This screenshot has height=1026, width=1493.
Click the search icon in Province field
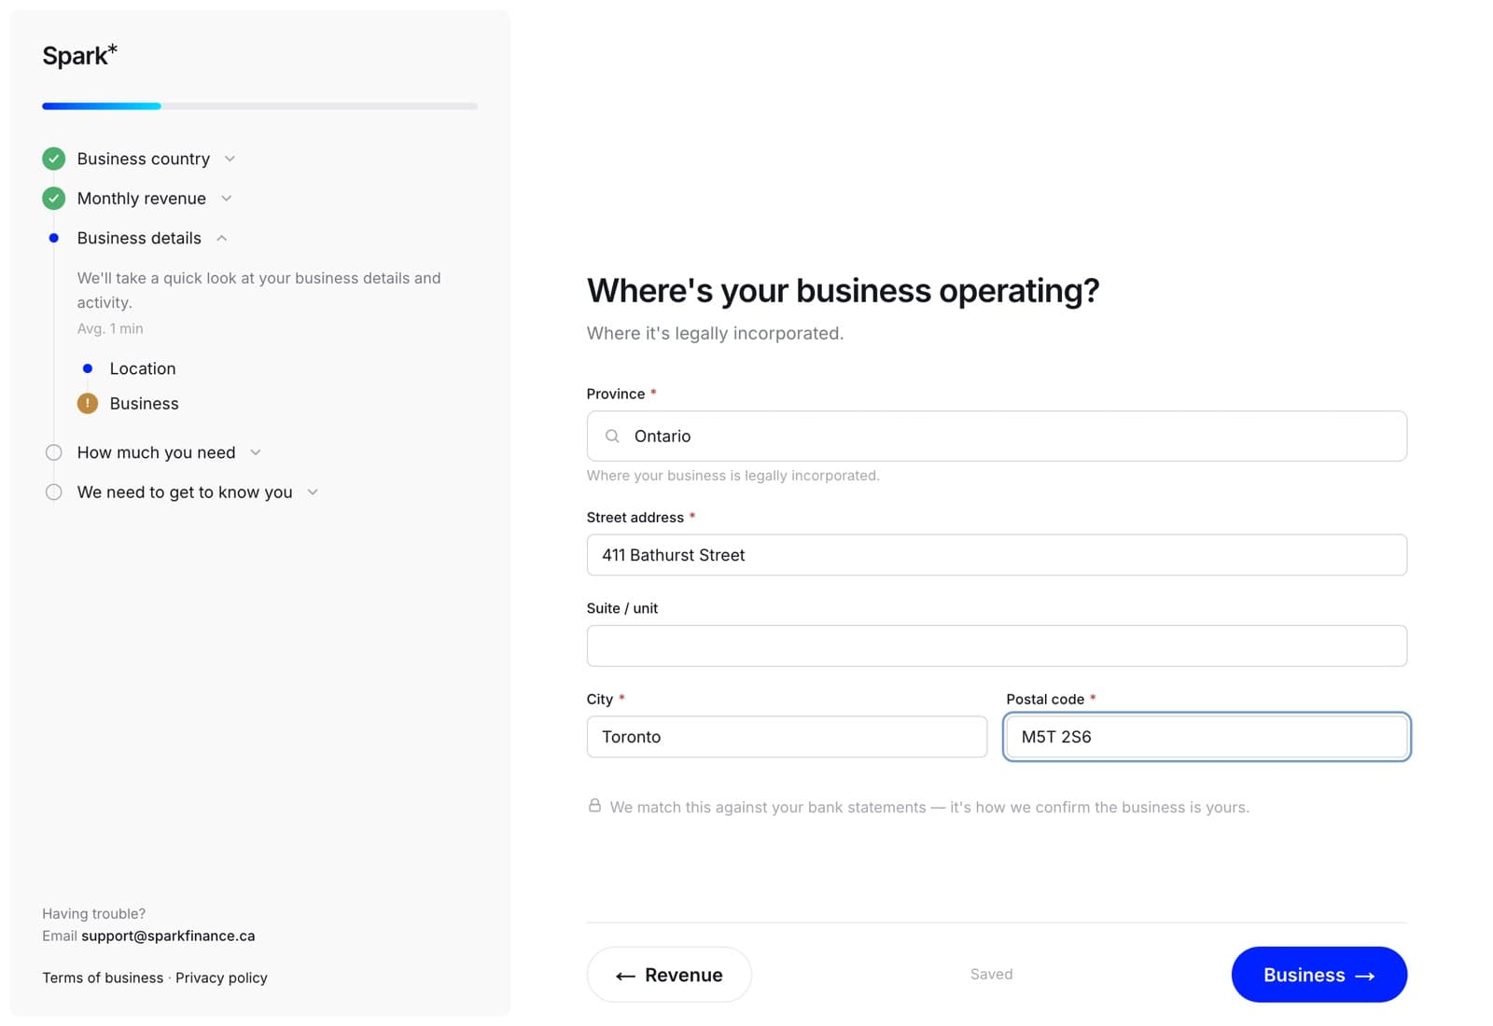click(x=612, y=436)
